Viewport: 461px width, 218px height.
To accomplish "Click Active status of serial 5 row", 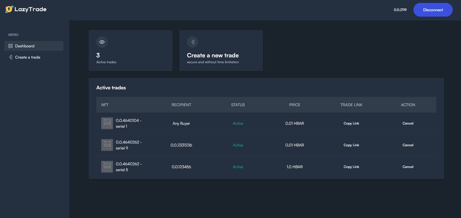I will click(x=238, y=167).
